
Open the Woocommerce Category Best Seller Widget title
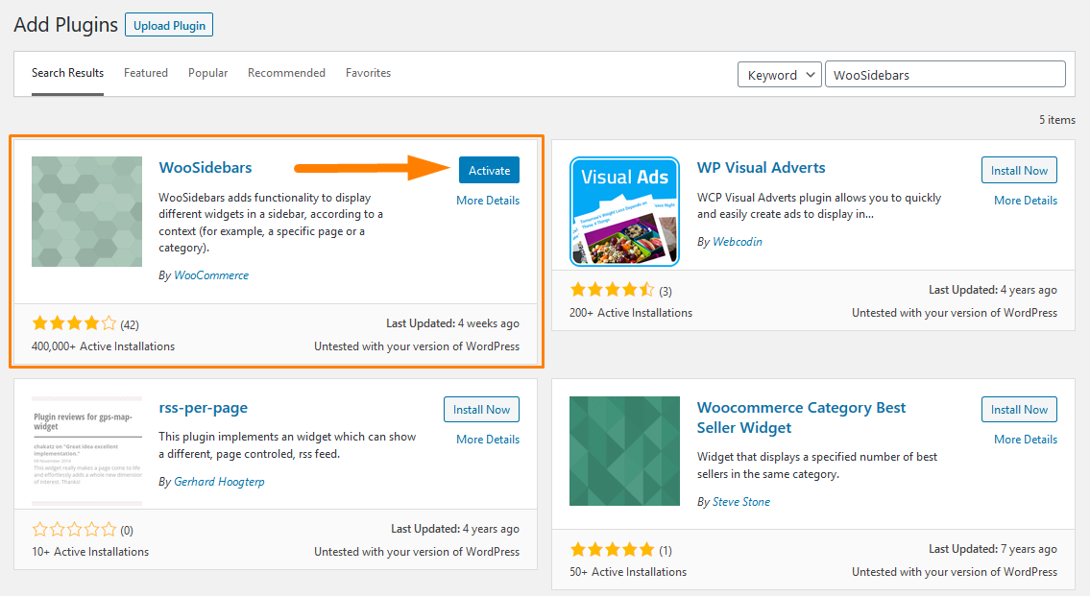(x=802, y=417)
